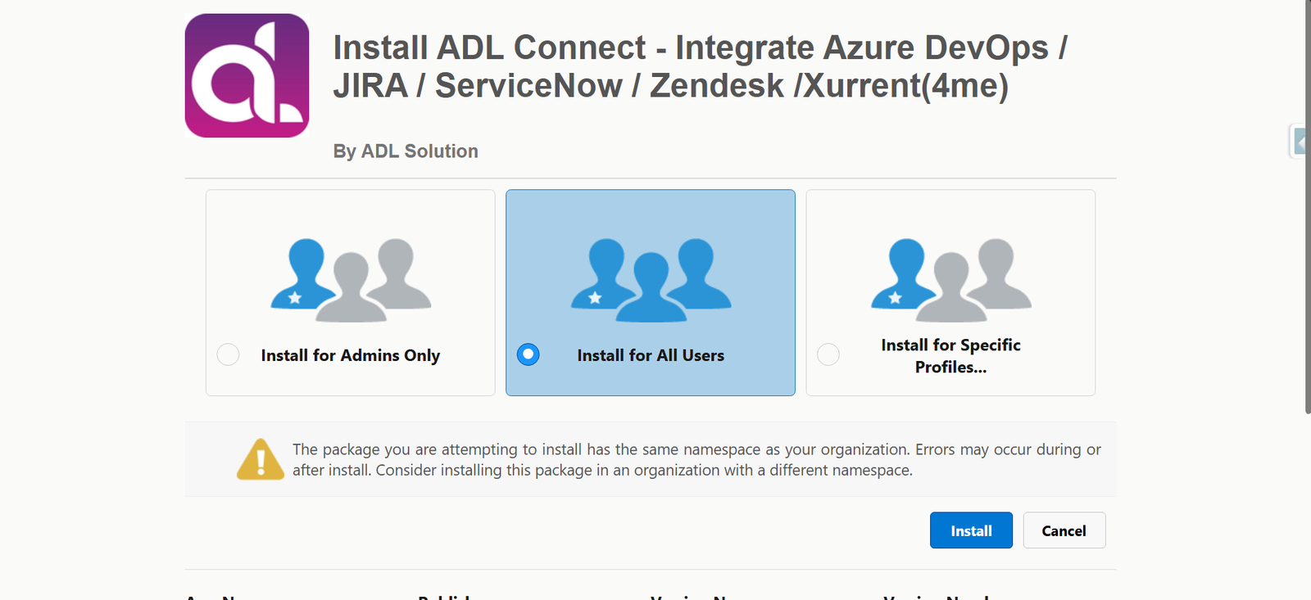Click the namespace warning message text
This screenshot has width=1311, height=600.
696,459
